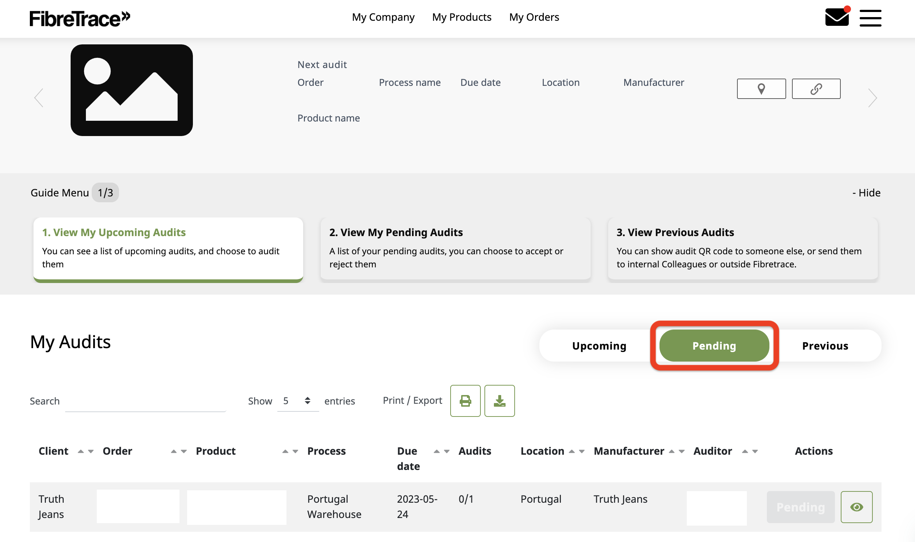This screenshot has width=915, height=542.
Task: Sort the table by Client column
Action: point(86,451)
